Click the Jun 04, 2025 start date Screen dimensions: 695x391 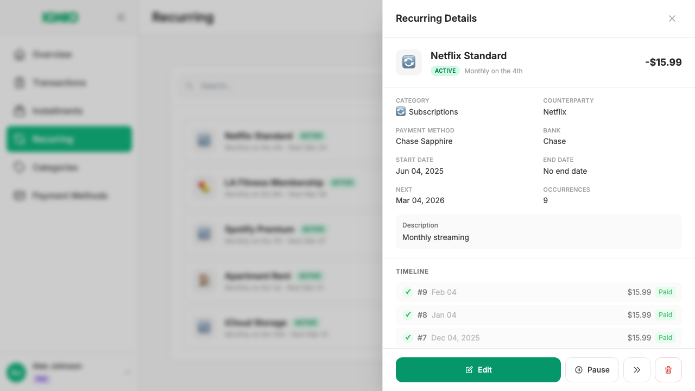(420, 171)
